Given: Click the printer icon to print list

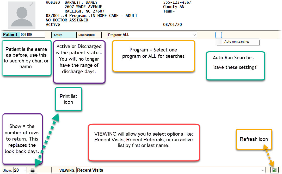Looking at the screenshot, I should pyautogui.click(x=33, y=170).
